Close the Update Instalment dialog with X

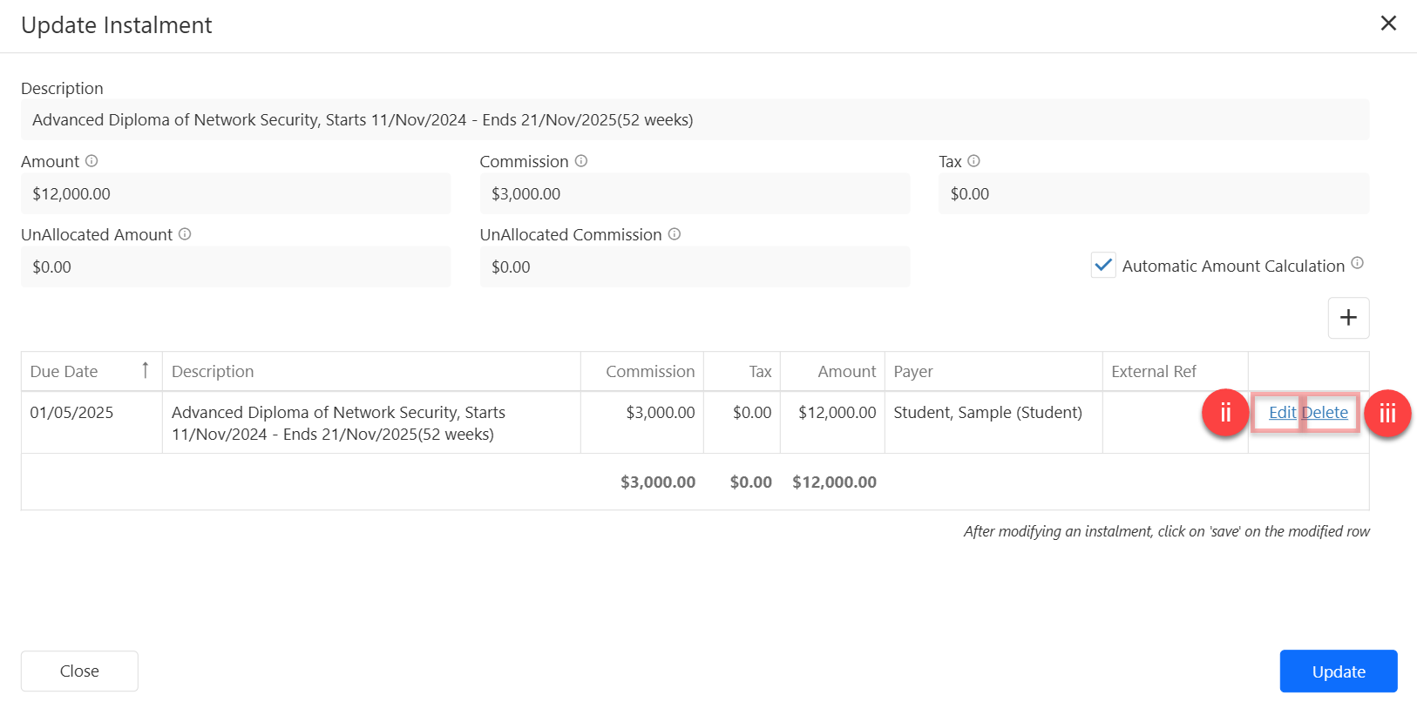point(1388,24)
